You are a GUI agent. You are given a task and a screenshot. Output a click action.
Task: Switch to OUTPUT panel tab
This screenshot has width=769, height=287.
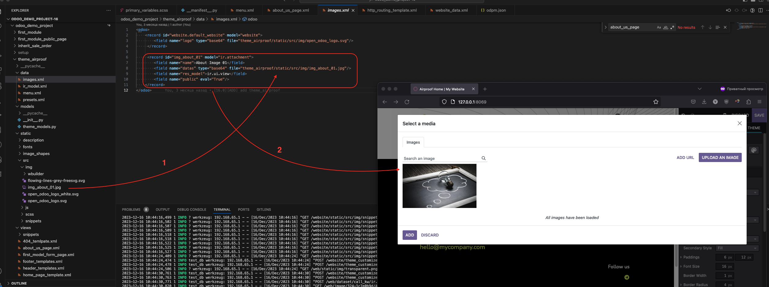click(x=163, y=210)
